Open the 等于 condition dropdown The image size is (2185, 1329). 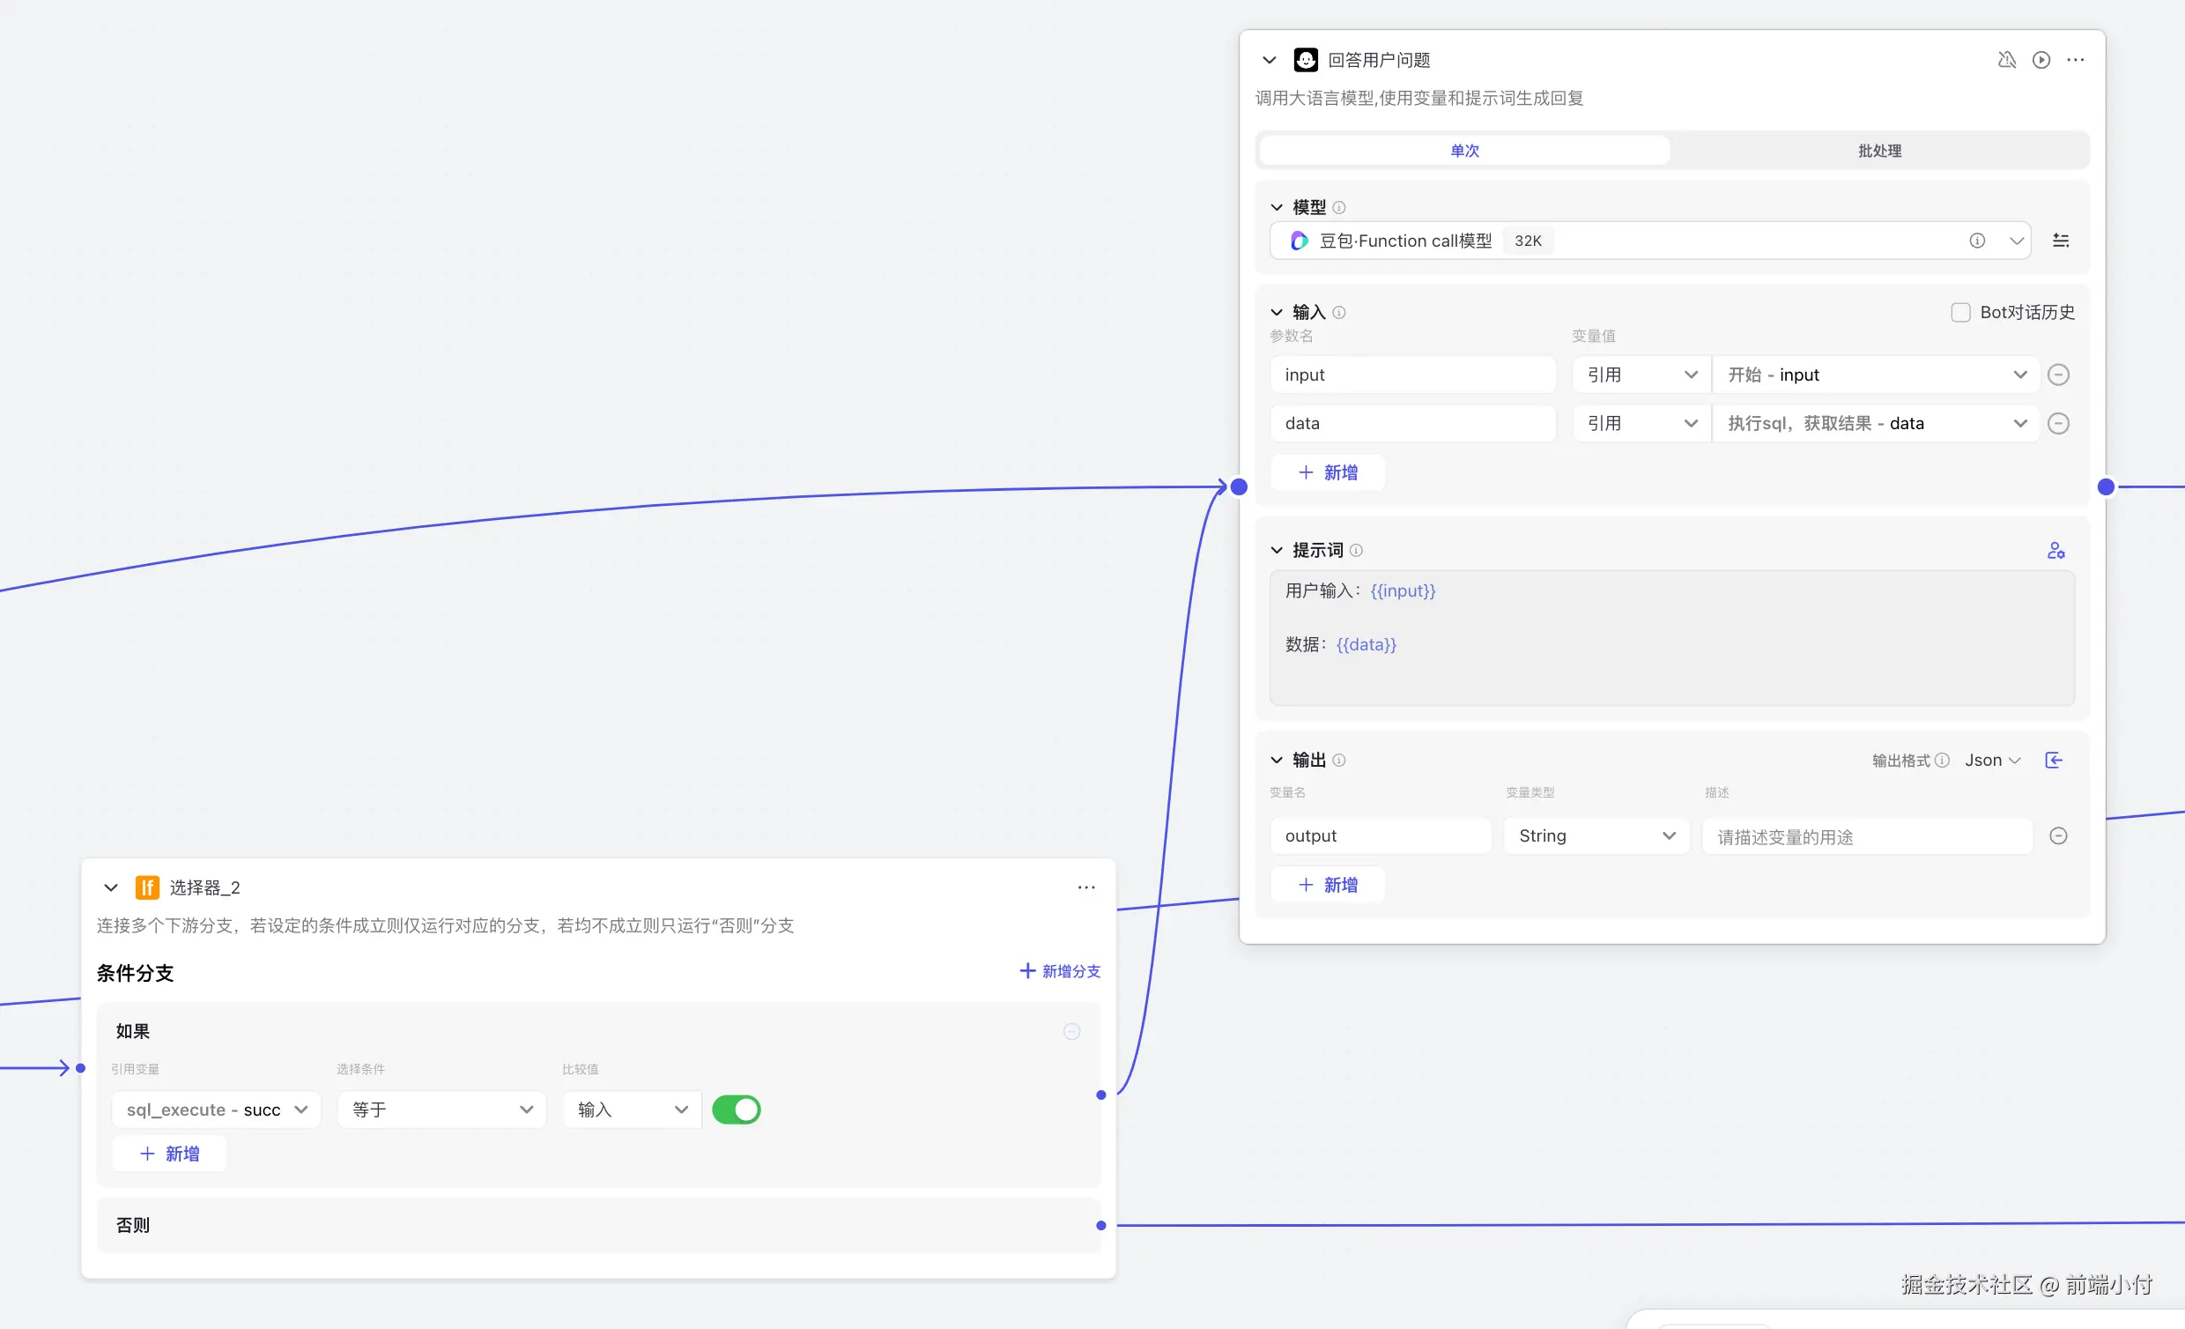441,1109
